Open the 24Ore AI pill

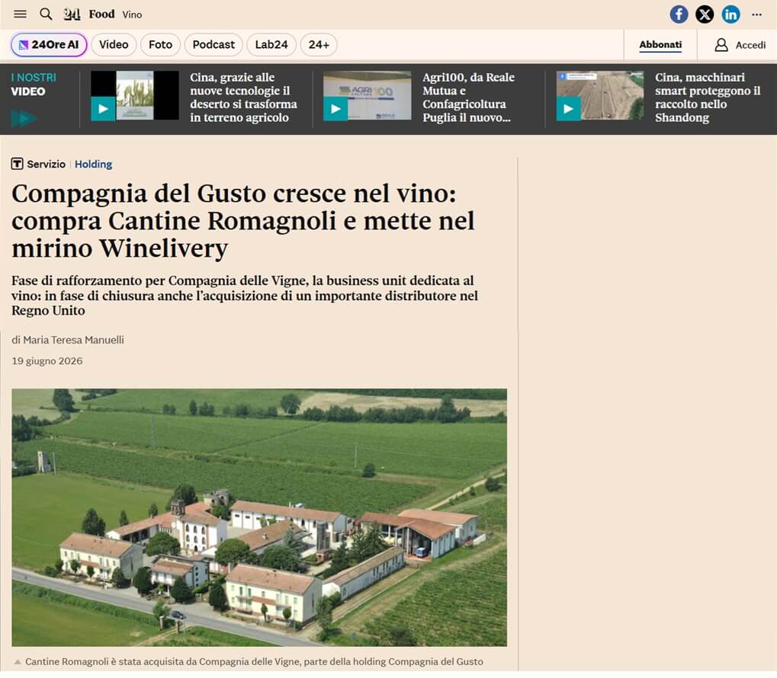pyautogui.click(x=49, y=45)
